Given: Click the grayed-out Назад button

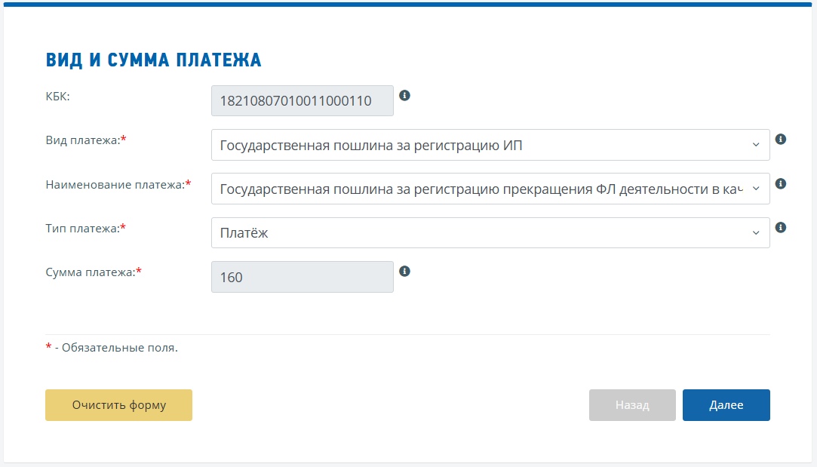Looking at the screenshot, I should click(632, 405).
